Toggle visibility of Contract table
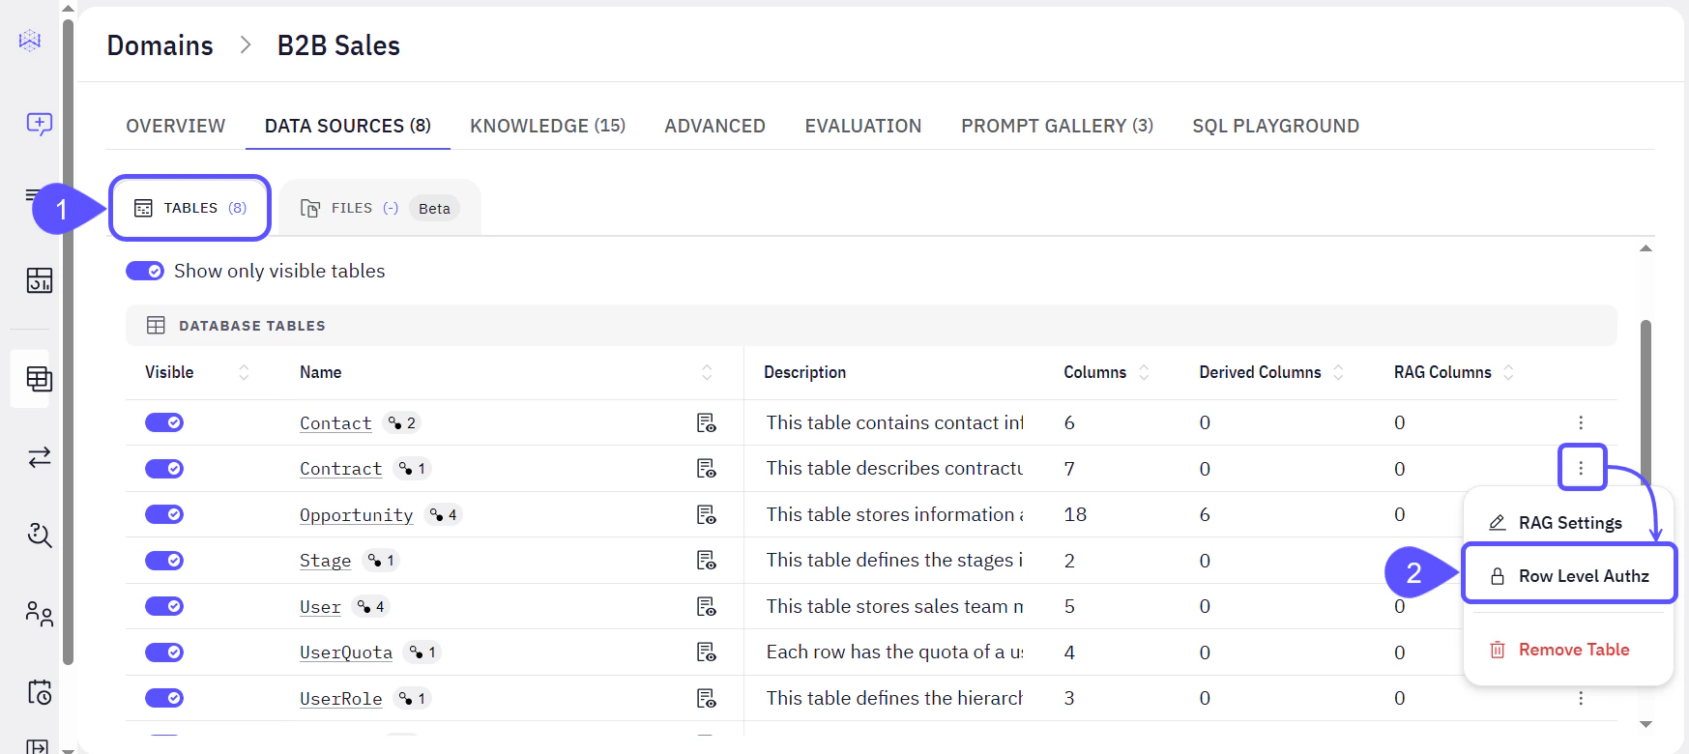The height and width of the screenshot is (754, 1689). (x=164, y=469)
